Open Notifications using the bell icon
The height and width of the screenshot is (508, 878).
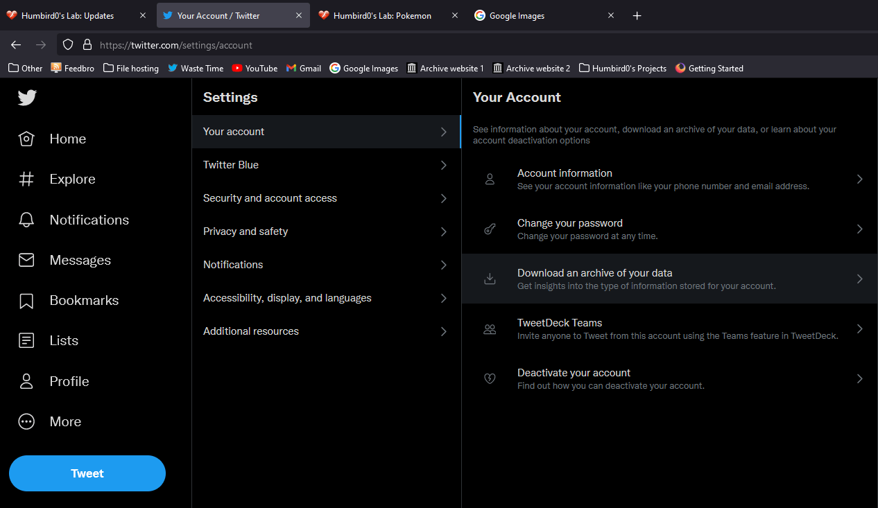pos(26,220)
